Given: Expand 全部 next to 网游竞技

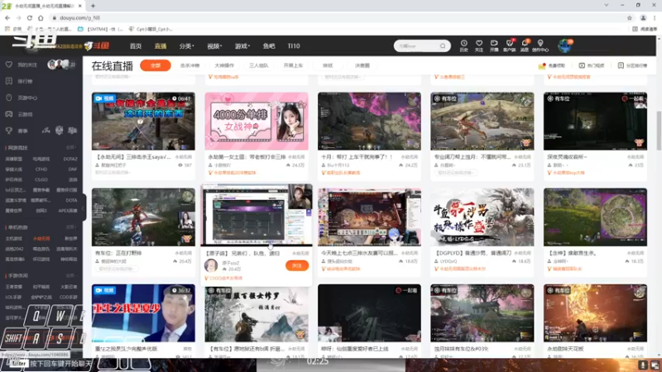Looking at the screenshot, I should (x=70, y=148).
